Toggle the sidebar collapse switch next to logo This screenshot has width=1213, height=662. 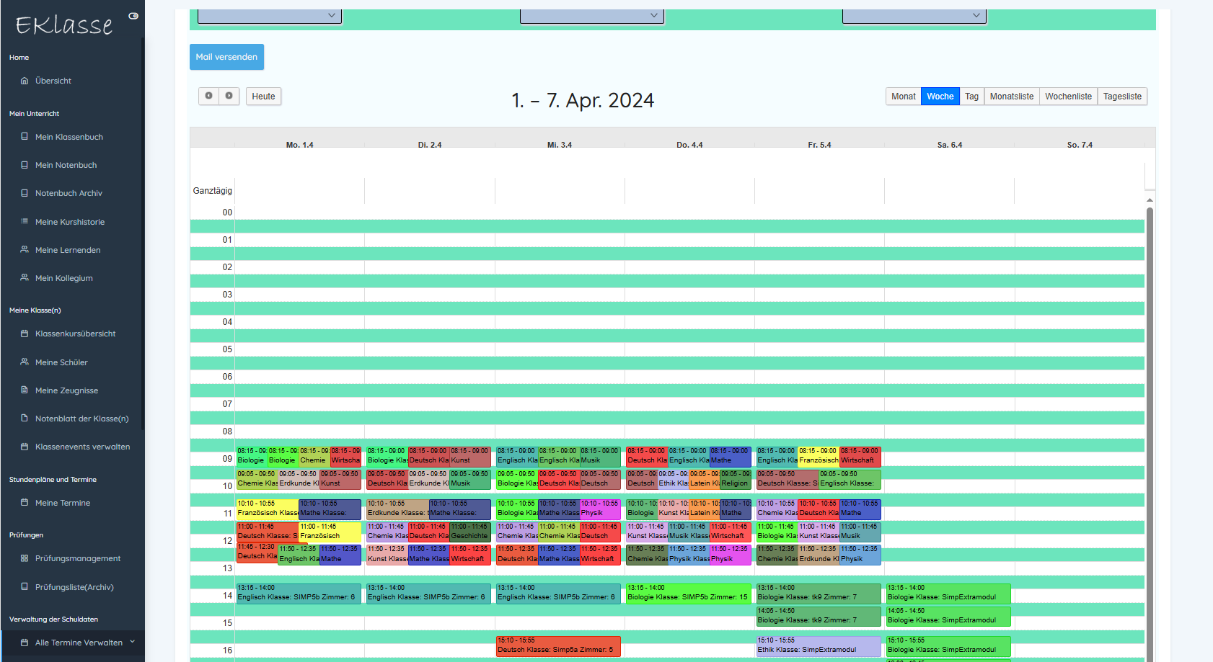[x=133, y=16]
